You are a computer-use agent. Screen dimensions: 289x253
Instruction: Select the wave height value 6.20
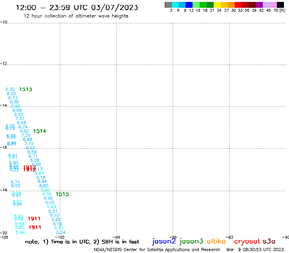pyautogui.click(x=11, y=93)
